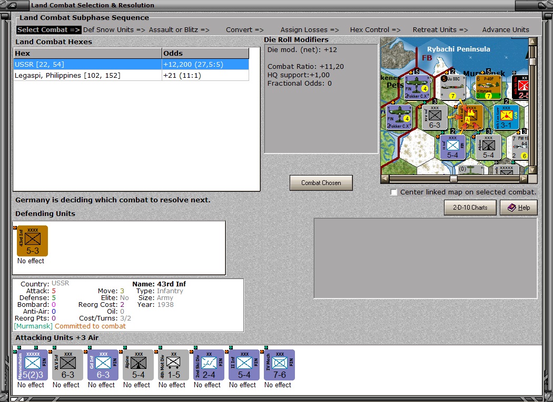Click the P-40F Kittyhawk counter on map
This screenshot has width=553, height=402.
[488, 87]
